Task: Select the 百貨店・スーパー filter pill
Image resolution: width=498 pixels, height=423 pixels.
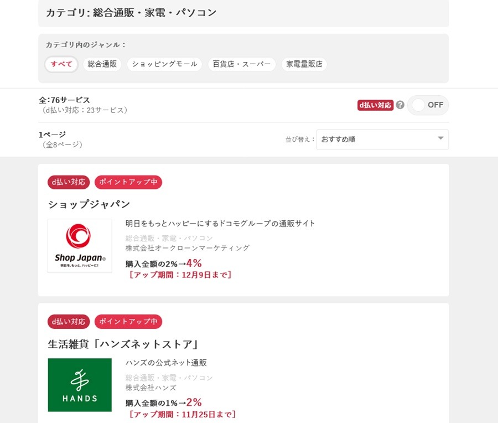Action: coord(242,64)
